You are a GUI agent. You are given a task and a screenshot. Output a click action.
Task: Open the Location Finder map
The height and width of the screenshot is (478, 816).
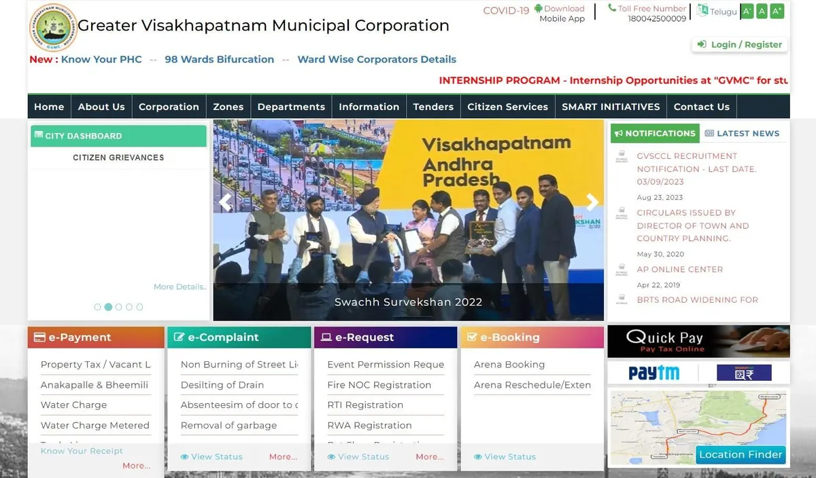tap(740, 455)
